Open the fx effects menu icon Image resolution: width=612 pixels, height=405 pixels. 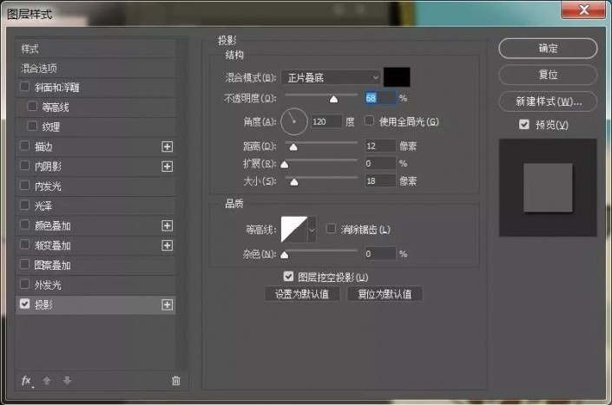27,381
